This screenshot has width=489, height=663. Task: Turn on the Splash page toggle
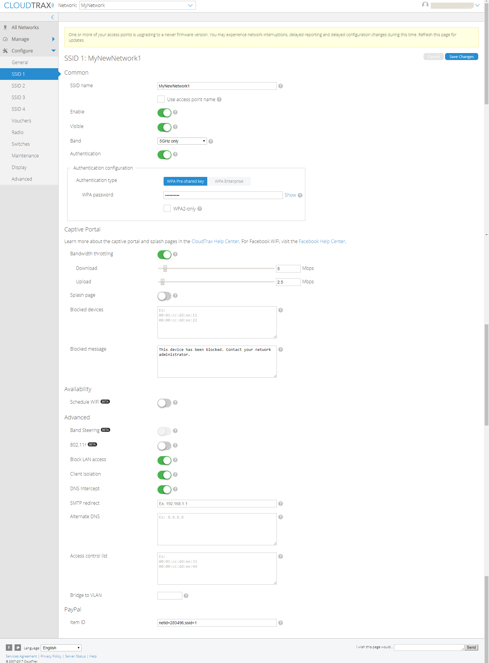164,296
